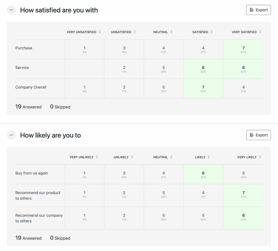
Task: Export the How satisfied are you with results
Action: (x=258, y=10)
